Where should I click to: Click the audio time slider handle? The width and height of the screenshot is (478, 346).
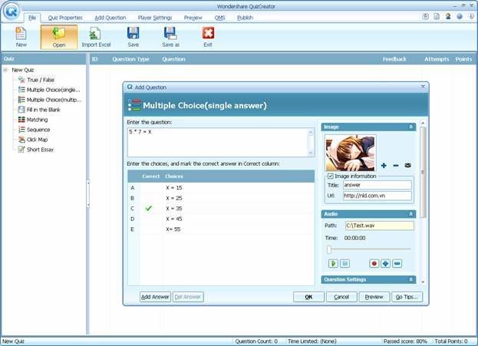click(x=329, y=249)
